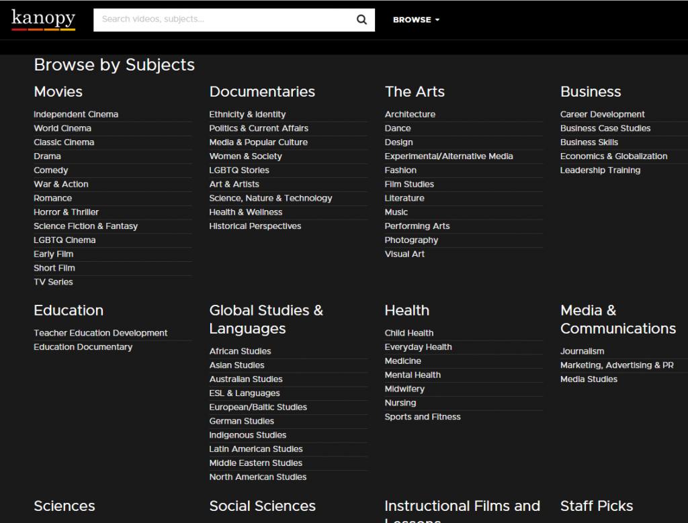Open Film Studies under The Arts
The height and width of the screenshot is (523, 688).
click(409, 184)
